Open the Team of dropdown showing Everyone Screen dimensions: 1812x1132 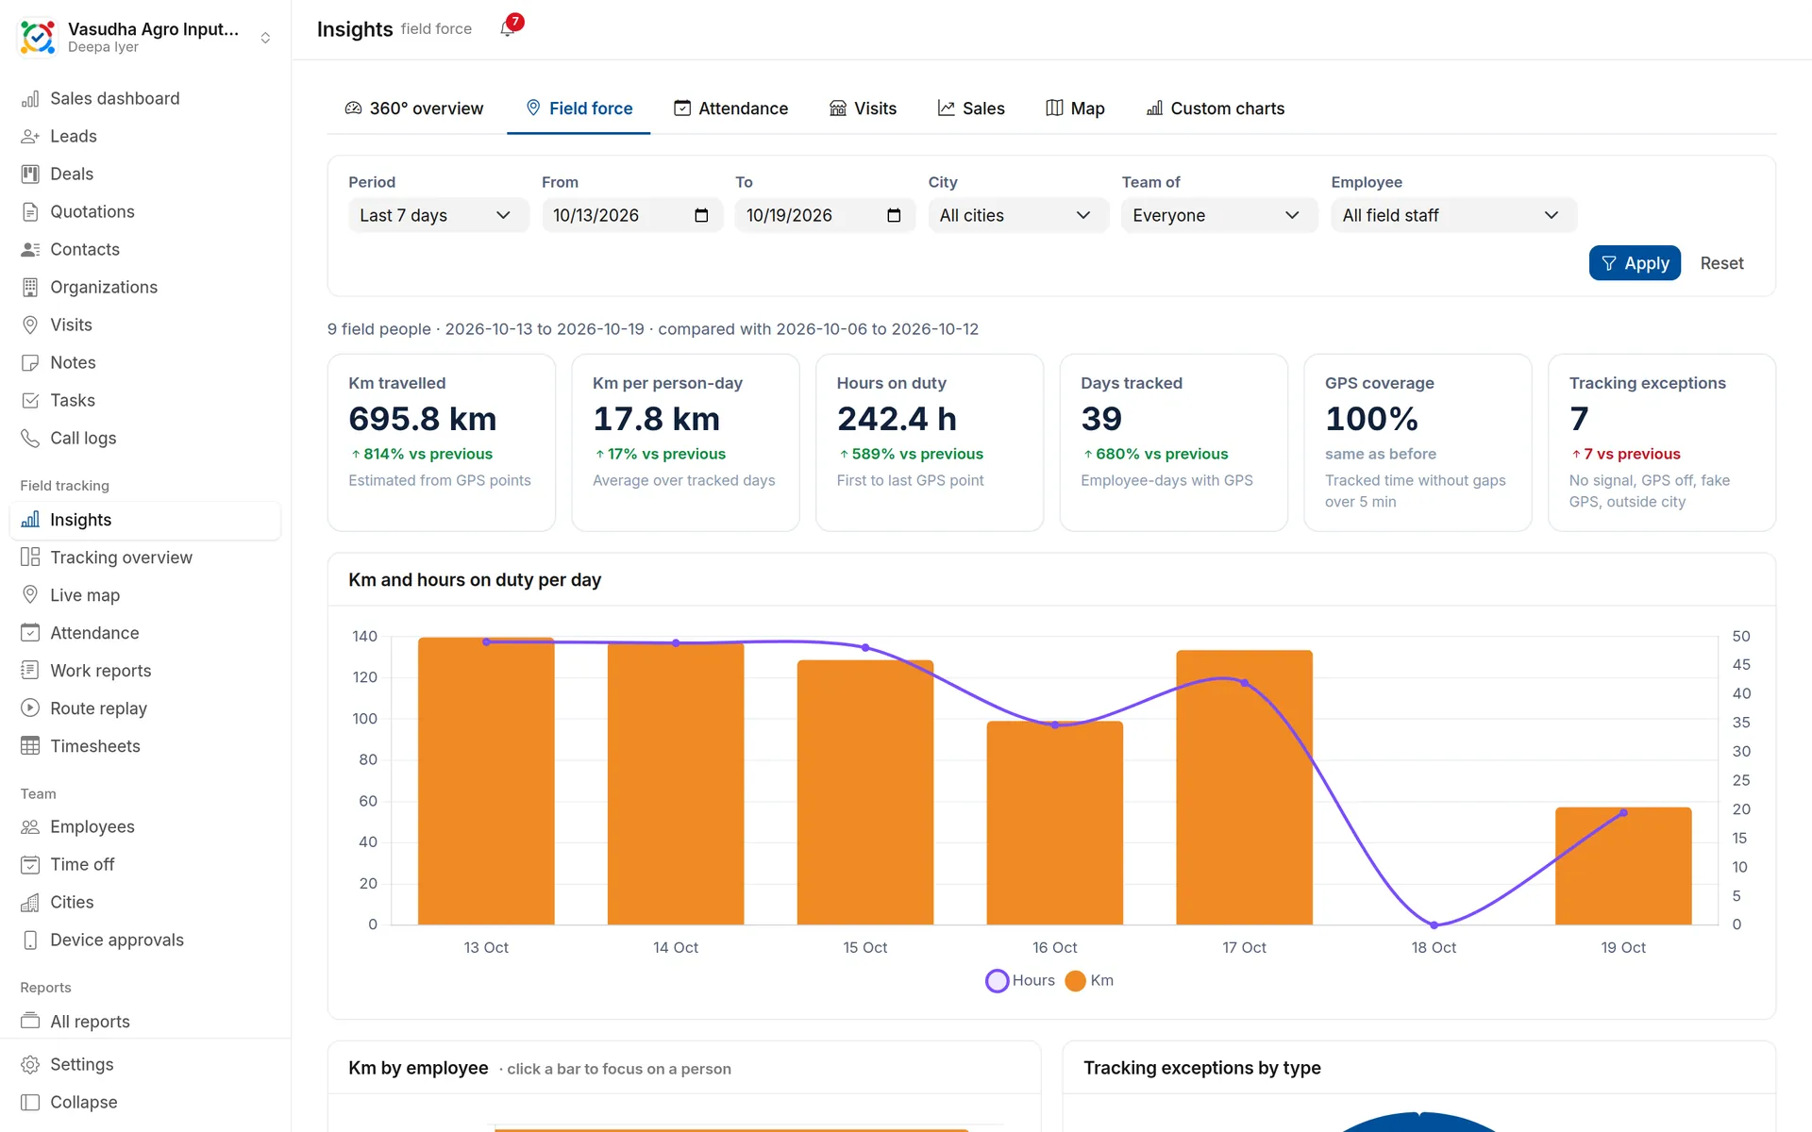[1218, 216]
